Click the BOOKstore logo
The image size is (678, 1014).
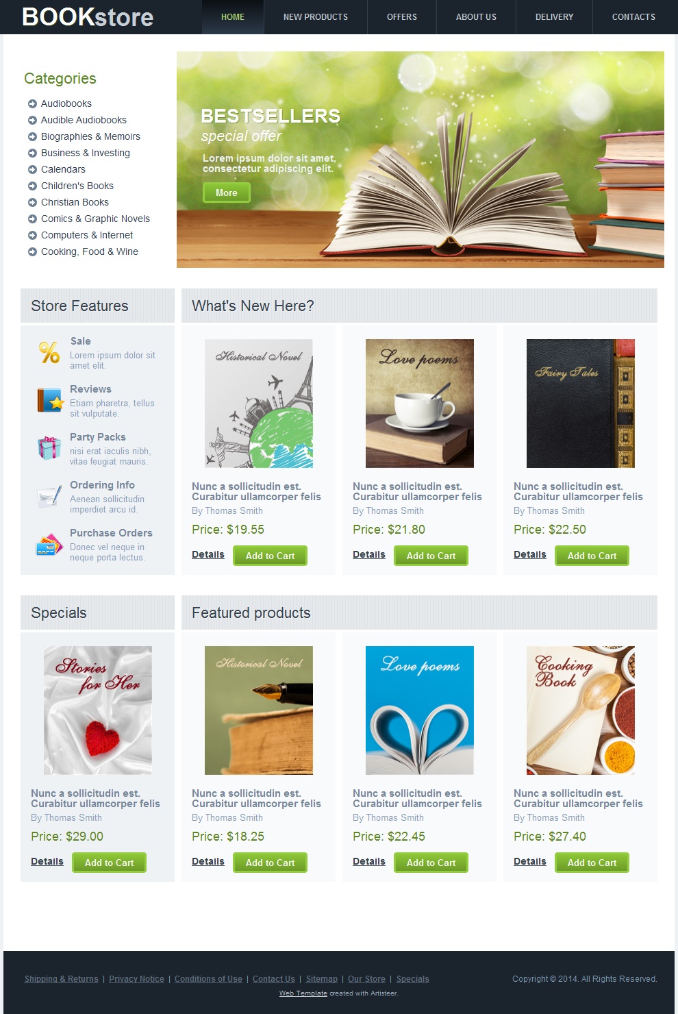point(88,17)
